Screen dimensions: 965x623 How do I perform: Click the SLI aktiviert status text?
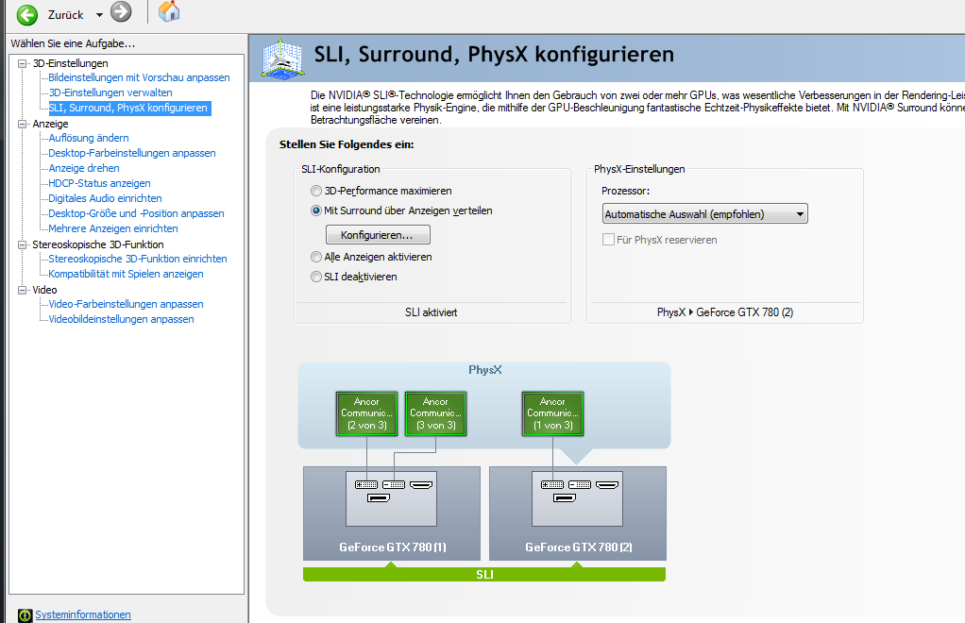click(431, 312)
